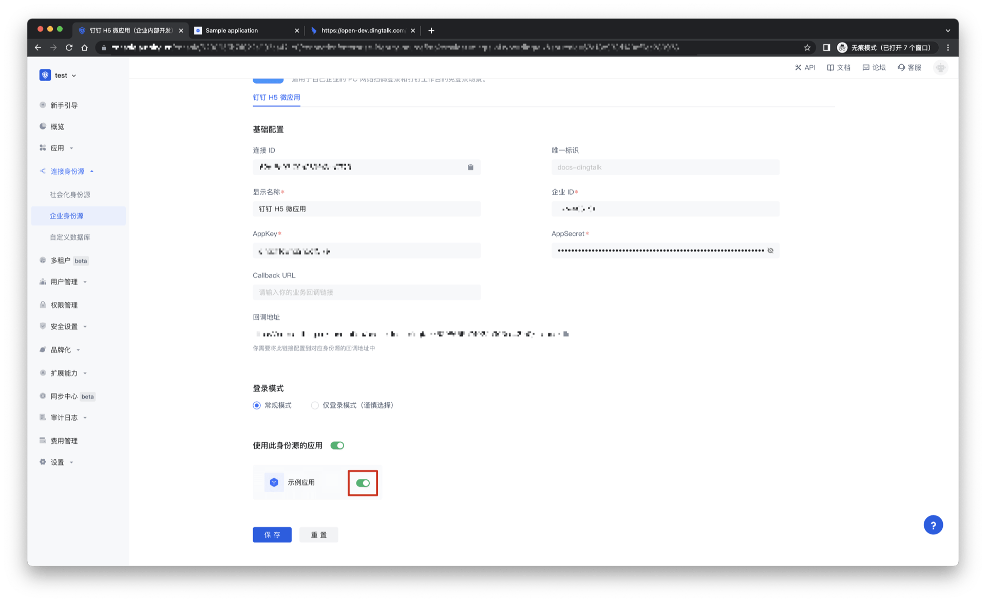Image resolution: width=986 pixels, height=602 pixels.
Task: Open API link in top bar
Action: [805, 67]
